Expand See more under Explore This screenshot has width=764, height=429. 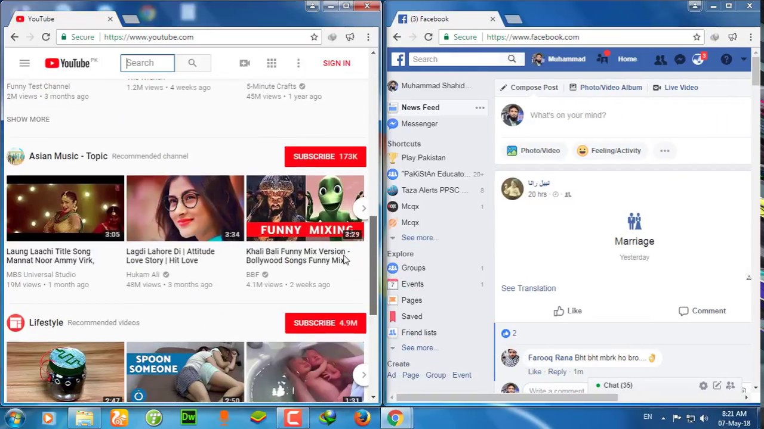(417, 348)
